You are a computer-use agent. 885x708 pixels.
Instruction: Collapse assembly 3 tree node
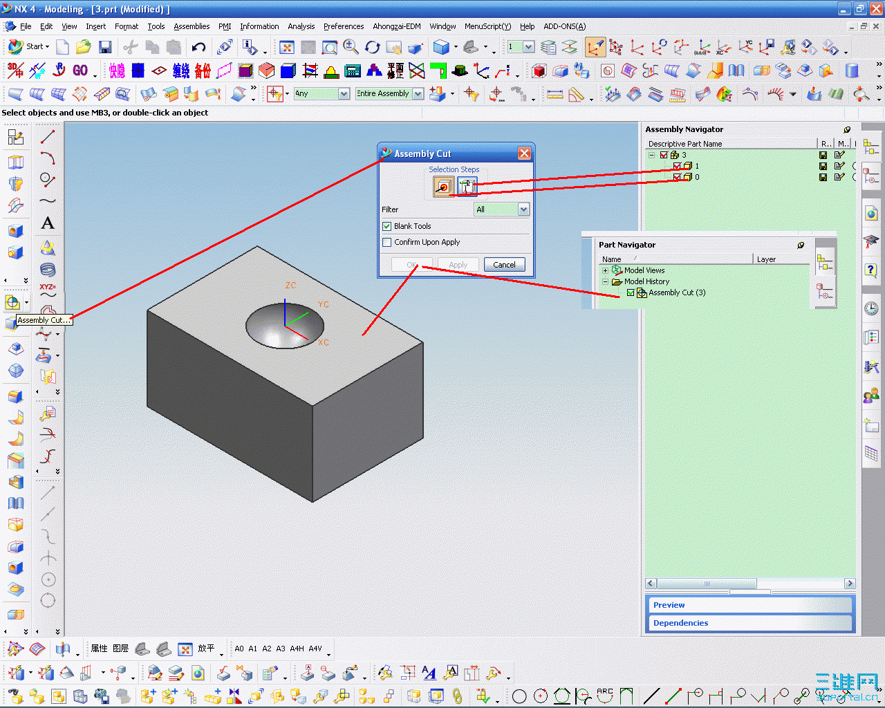click(651, 155)
